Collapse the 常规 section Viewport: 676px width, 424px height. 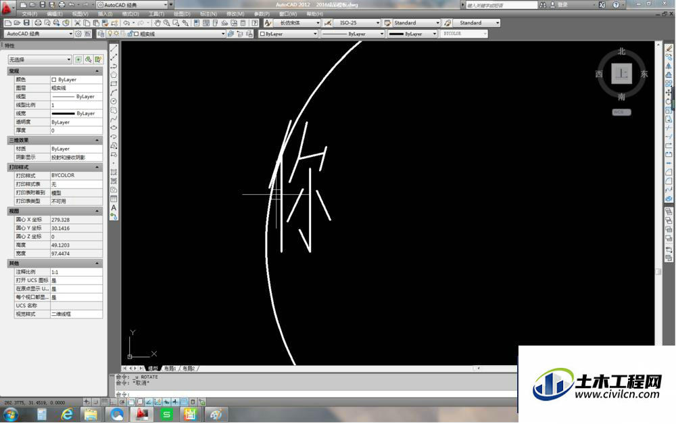(97, 71)
